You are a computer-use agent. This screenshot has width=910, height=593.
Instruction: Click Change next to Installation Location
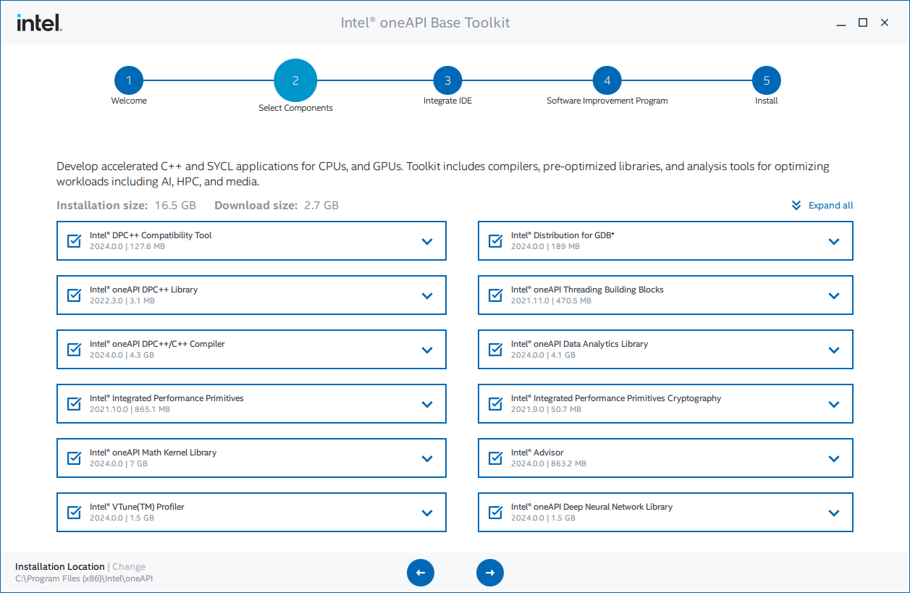129,567
